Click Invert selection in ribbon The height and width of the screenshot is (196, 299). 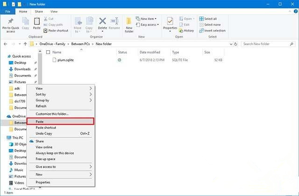(212, 31)
